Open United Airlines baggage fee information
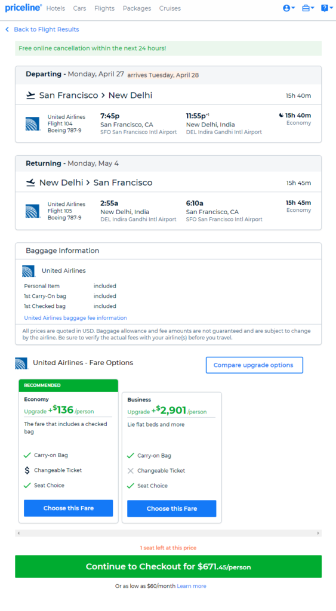 [75, 318]
